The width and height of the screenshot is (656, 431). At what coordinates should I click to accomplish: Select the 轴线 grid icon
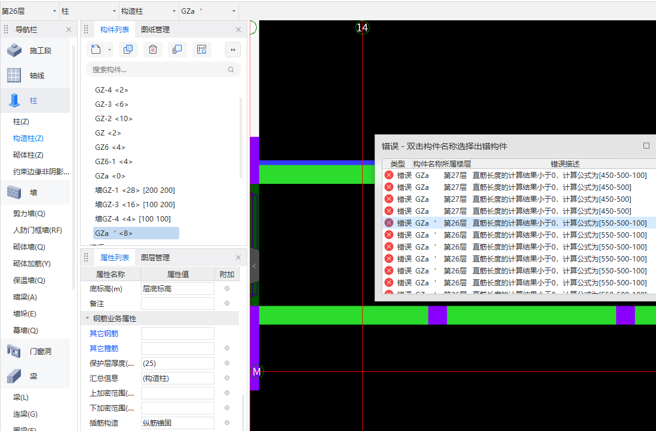point(14,75)
